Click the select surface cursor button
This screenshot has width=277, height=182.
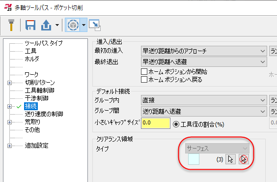(230, 159)
